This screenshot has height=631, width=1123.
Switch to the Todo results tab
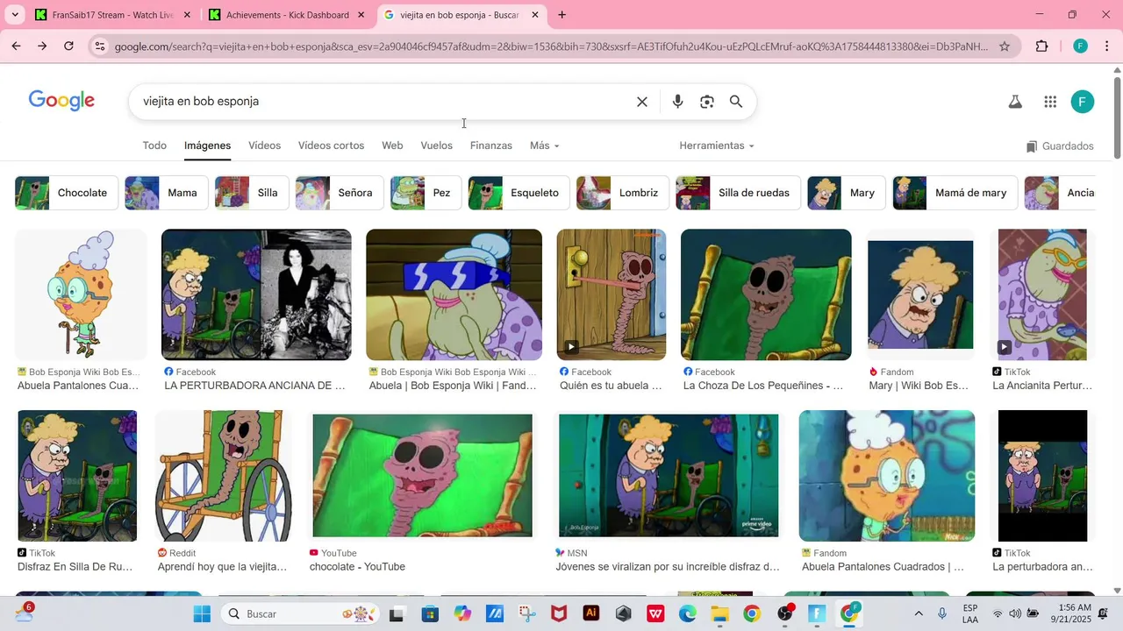154,145
